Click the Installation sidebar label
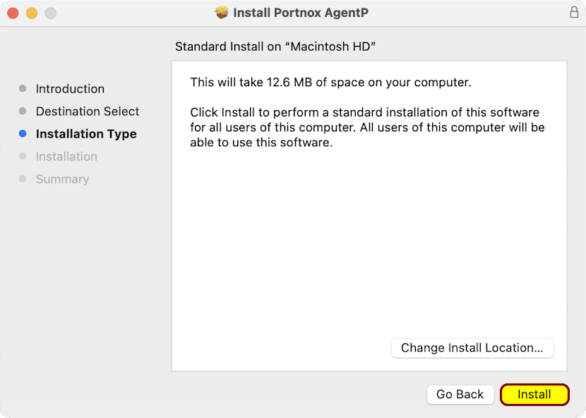The width and height of the screenshot is (586, 418). [66, 157]
